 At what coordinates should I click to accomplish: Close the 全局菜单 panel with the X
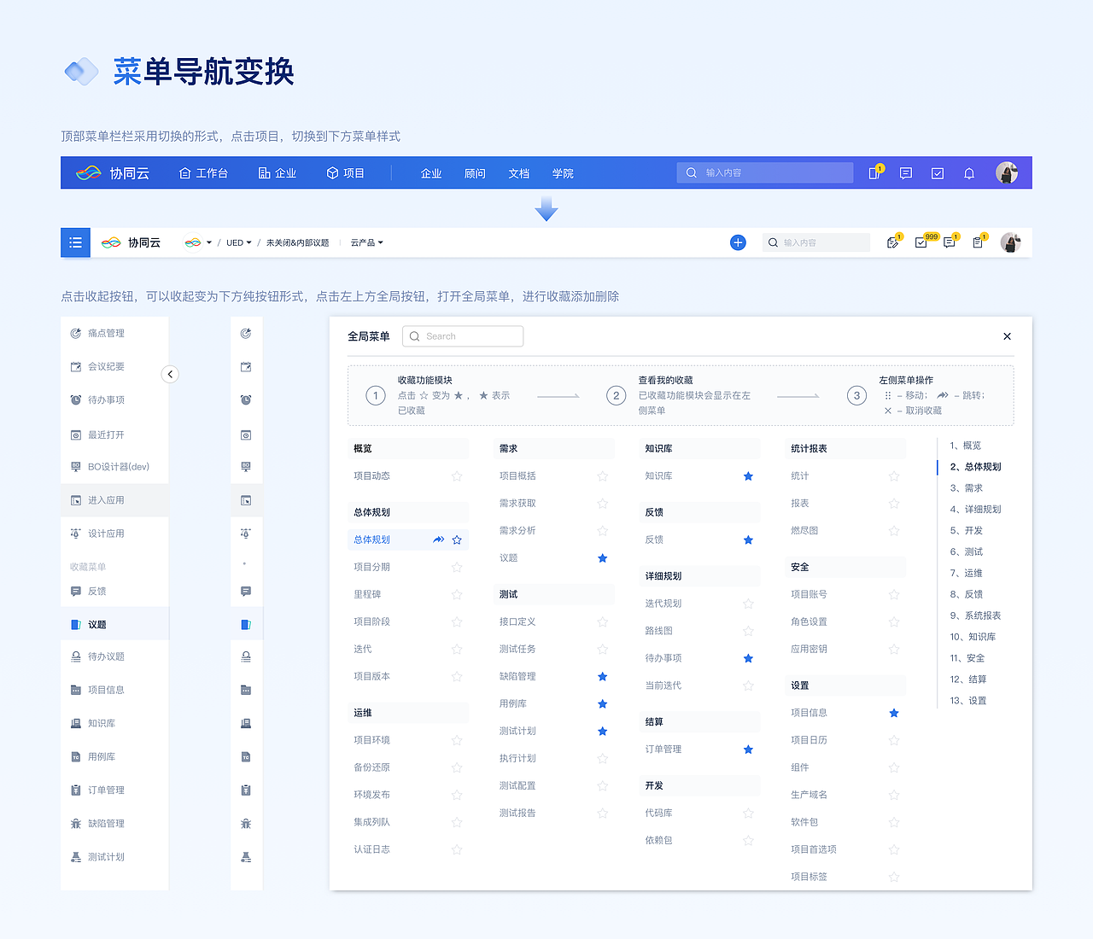[x=1008, y=336]
